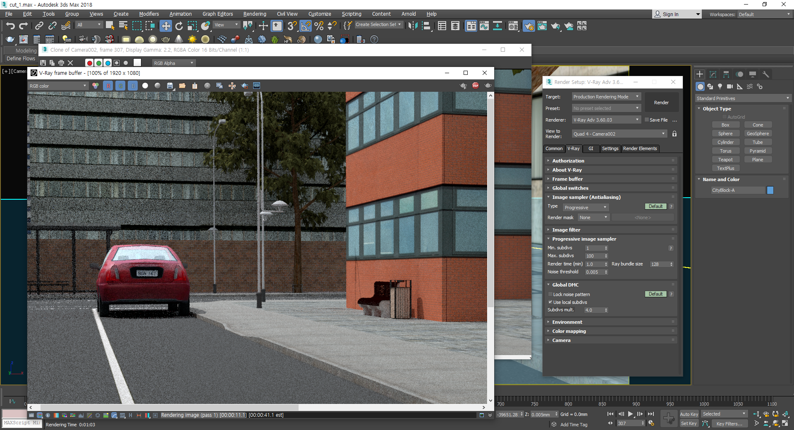Toggle red channel in V-Ray frame buffer
This screenshot has width=794, height=430.
(108, 86)
